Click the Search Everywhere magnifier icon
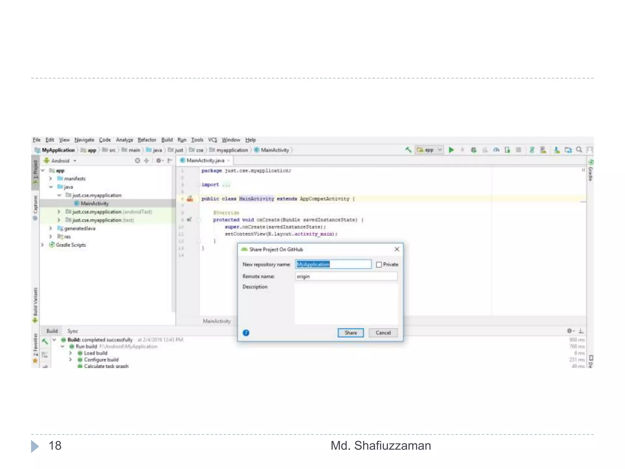The height and width of the screenshot is (469, 625). 579,150
